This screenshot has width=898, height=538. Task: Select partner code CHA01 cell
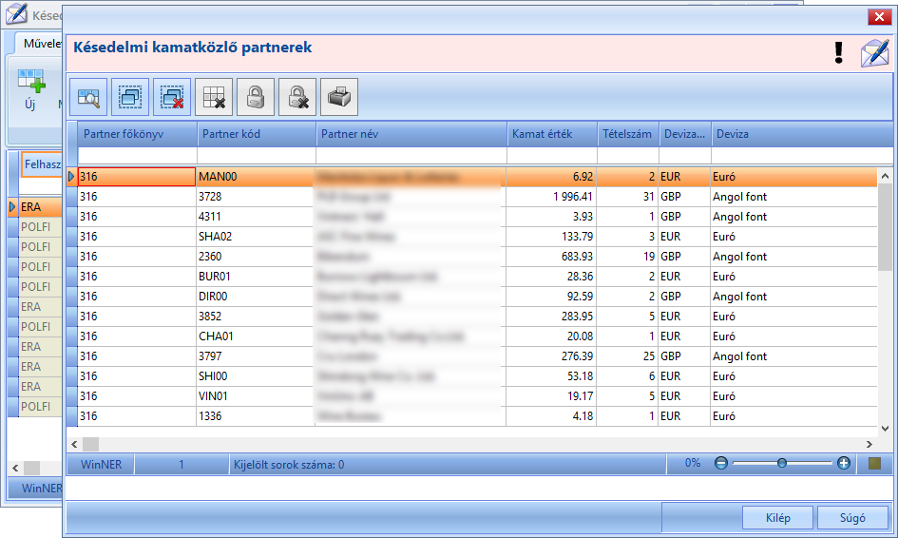(x=256, y=336)
